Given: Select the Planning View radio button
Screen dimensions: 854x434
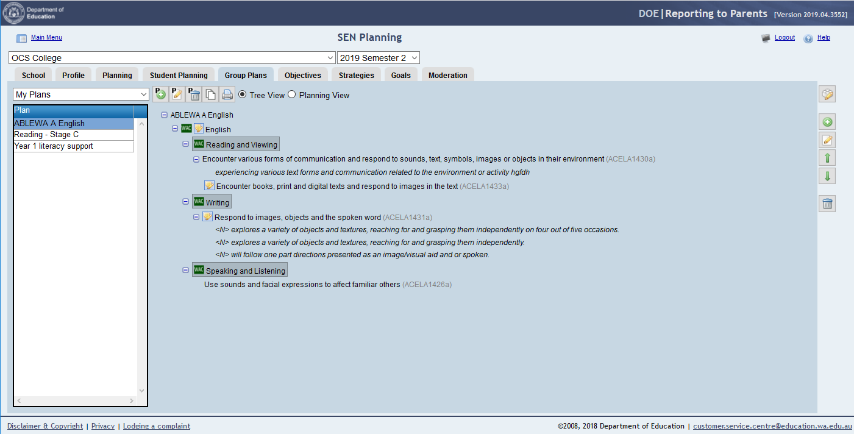Looking at the screenshot, I should click(292, 94).
